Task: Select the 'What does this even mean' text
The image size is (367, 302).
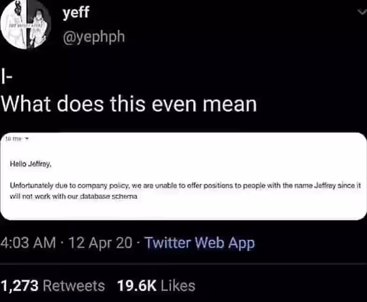Action: coord(129,104)
